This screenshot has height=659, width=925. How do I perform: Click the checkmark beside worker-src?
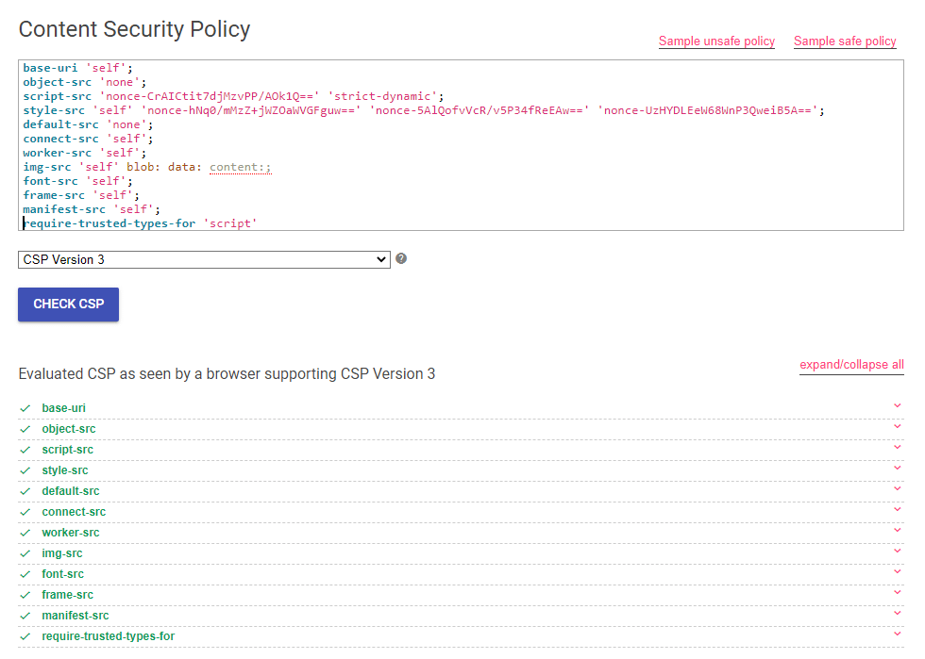pos(25,532)
